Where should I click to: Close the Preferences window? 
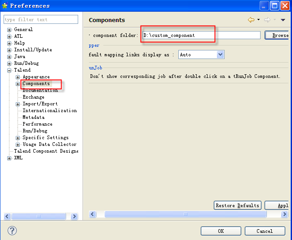285,5
